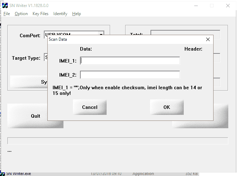Click the SN Writer.exe file icon
The height and width of the screenshot is (176, 243).
[3, 174]
